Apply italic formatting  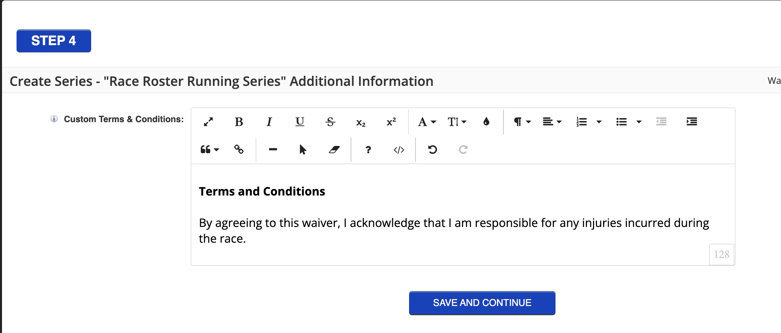click(x=269, y=122)
